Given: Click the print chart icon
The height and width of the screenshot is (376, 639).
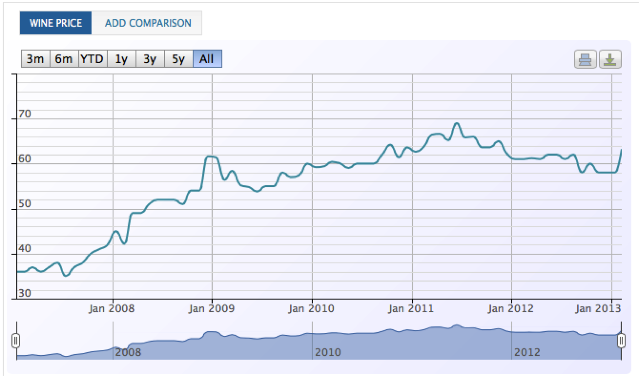Looking at the screenshot, I should point(585,60).
